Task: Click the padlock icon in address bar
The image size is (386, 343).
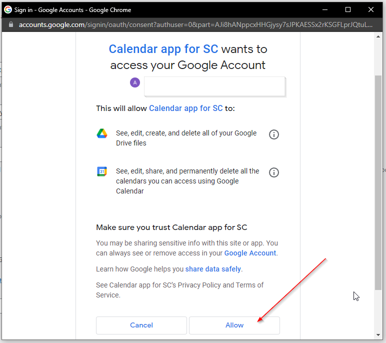Action: (x=11, y=24)
